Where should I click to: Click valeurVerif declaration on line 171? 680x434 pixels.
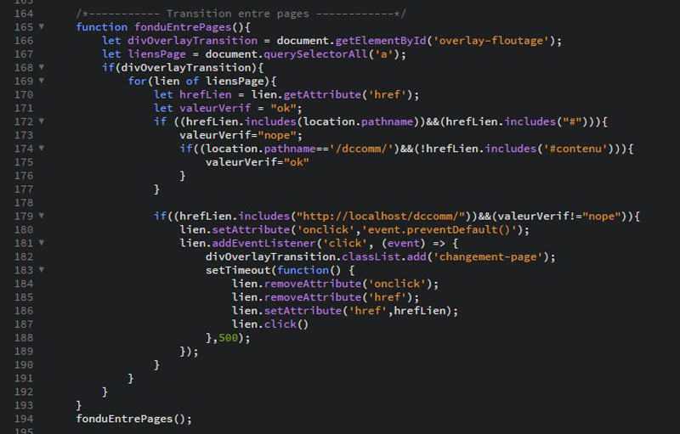215,108
